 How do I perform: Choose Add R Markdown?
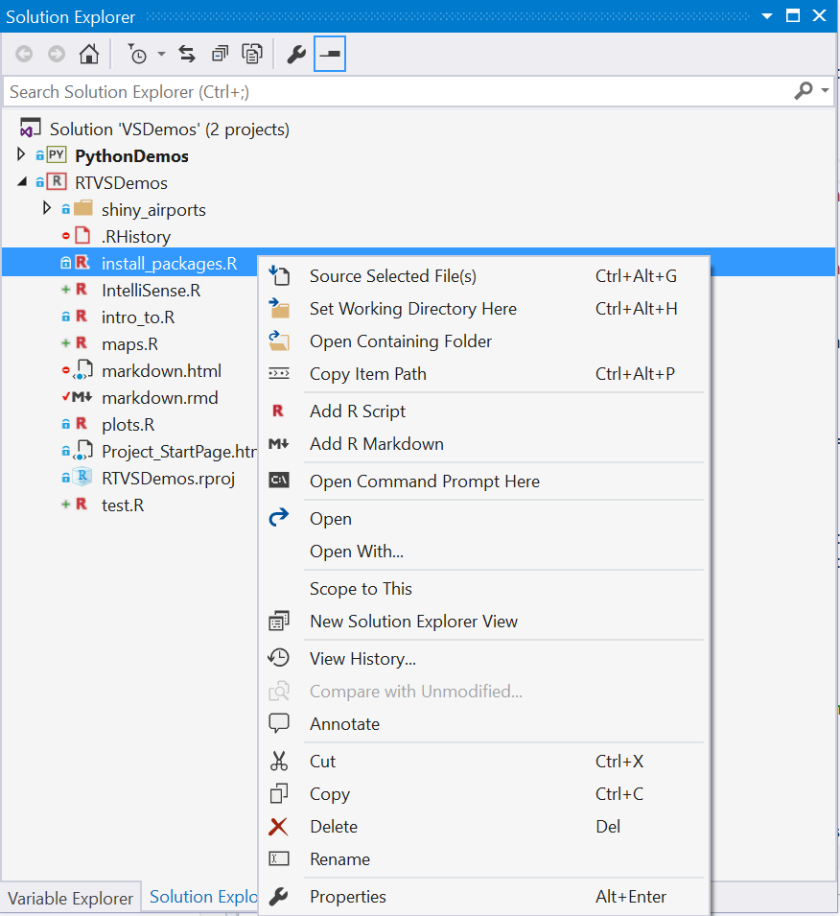click(483, 444)
